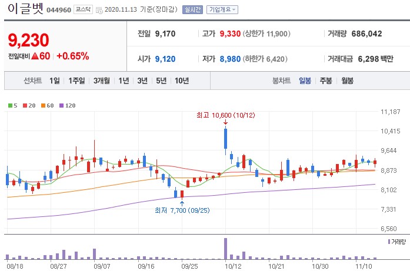Click the stock code 044960
410x271 pixels.
click(59, 10)
